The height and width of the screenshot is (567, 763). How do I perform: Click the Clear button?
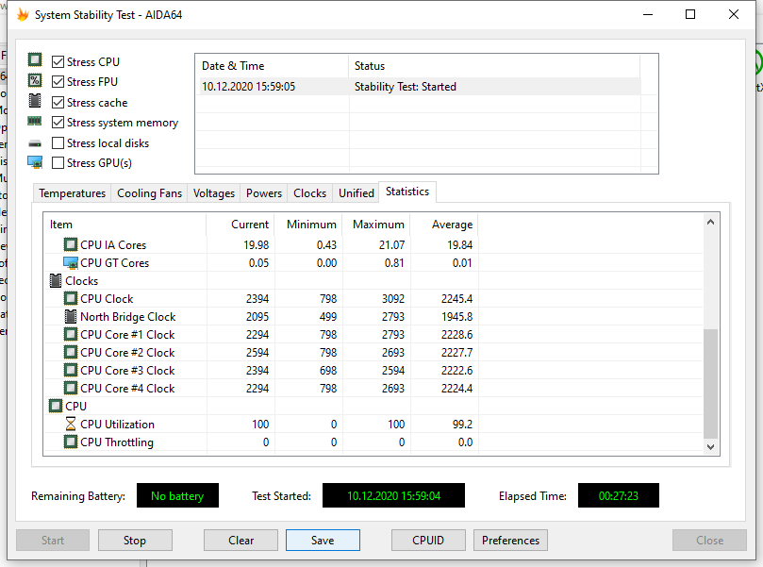click(241, 541)
